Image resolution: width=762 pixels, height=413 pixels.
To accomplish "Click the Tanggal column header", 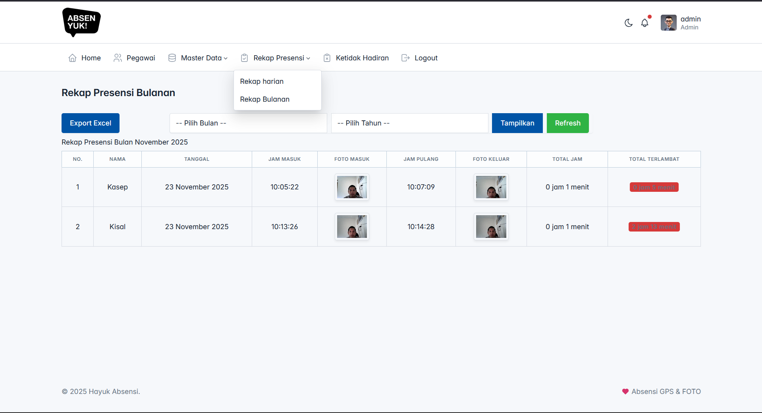I will point(197,159).
